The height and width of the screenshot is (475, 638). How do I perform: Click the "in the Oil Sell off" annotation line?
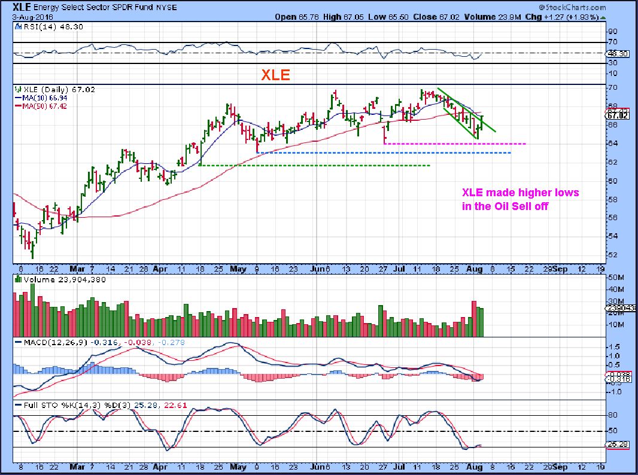(505, 206)
